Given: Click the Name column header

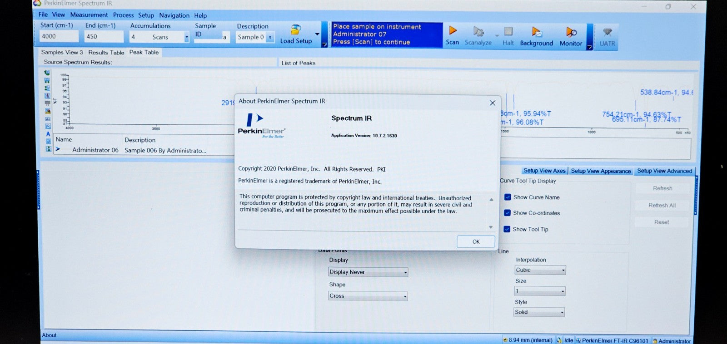Looking at the screenshot, I should 64,139.
